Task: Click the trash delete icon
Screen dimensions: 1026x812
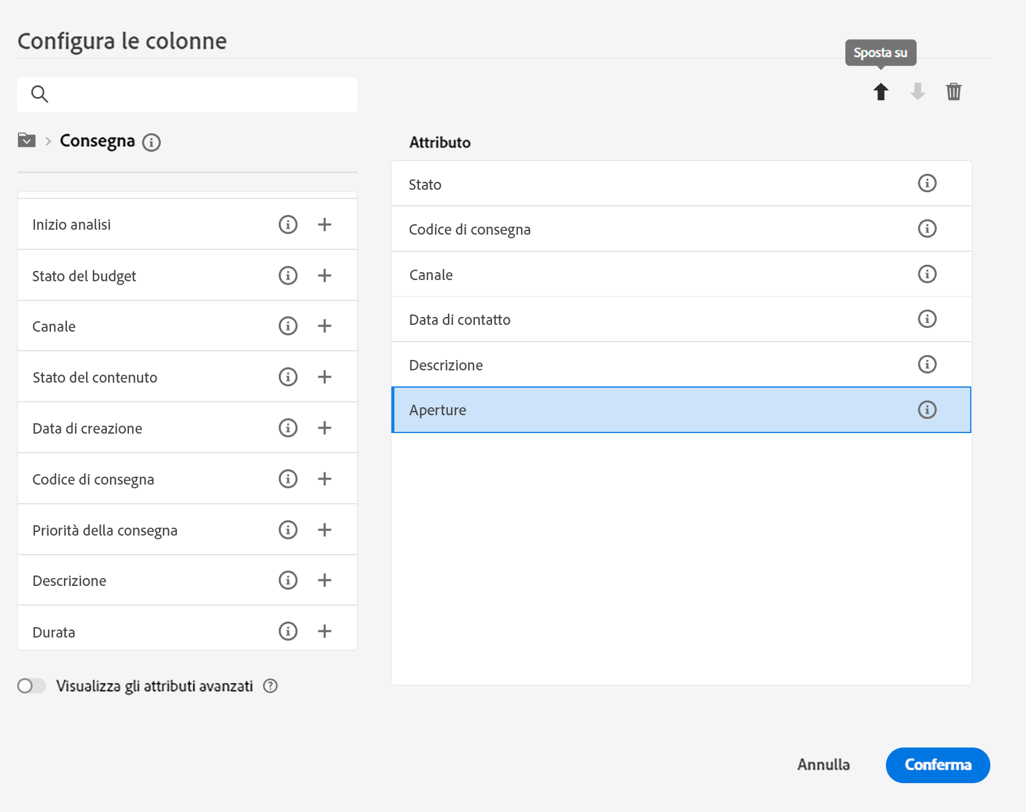Action: point(954,92)
